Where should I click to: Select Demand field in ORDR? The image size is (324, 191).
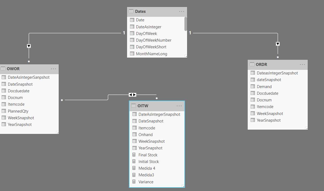[278, 86]
